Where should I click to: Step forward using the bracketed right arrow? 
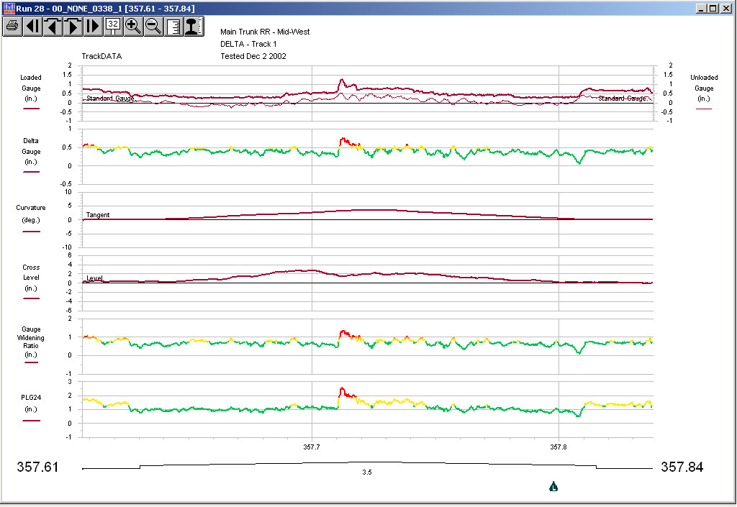point(73,27)
